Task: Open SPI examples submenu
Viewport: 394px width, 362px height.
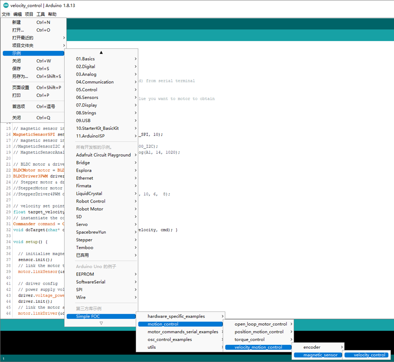Action: pyautogui.click(x=102, y=290)
